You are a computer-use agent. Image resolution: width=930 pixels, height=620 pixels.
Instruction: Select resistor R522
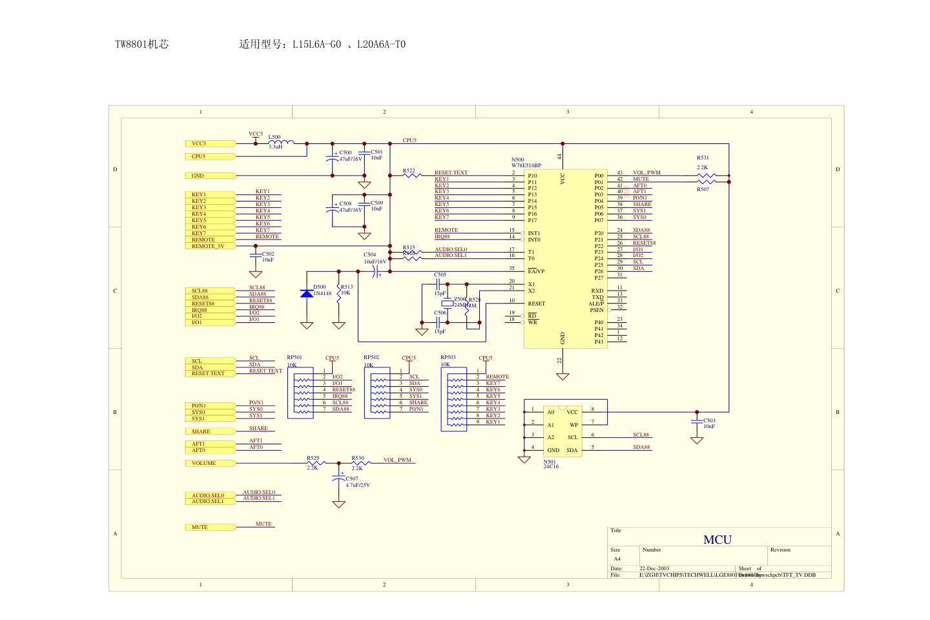click(x=411, y=175)
